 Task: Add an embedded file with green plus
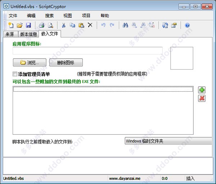(x=202, y=90)
